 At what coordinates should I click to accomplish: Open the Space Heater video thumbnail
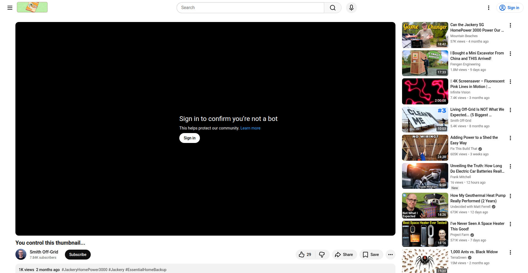pos(425,234)
